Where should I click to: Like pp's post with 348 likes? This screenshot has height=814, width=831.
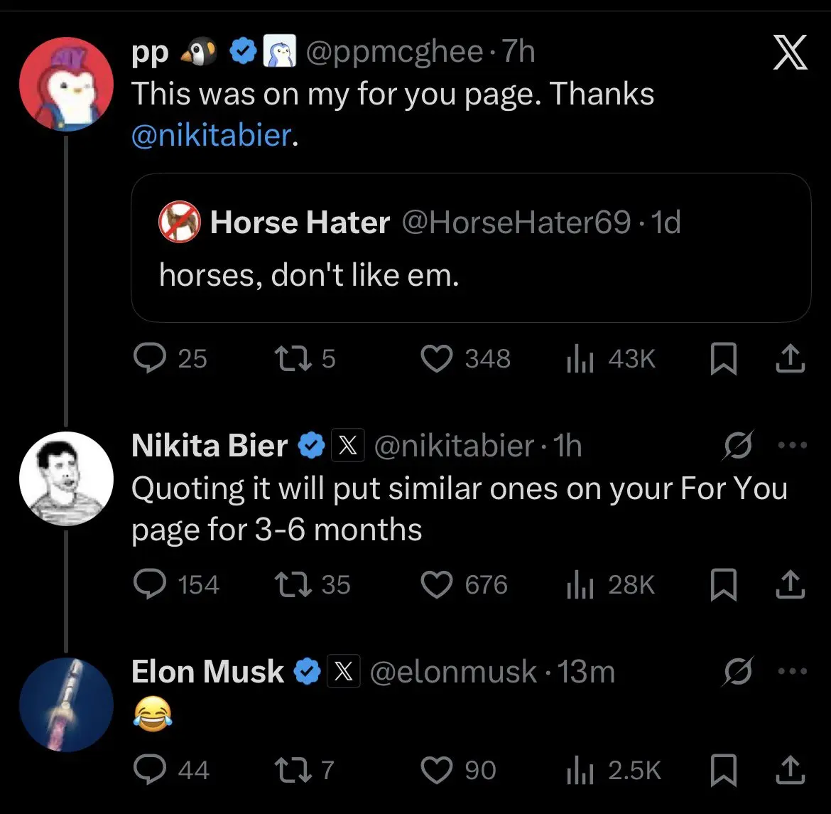tap(437, 359)
